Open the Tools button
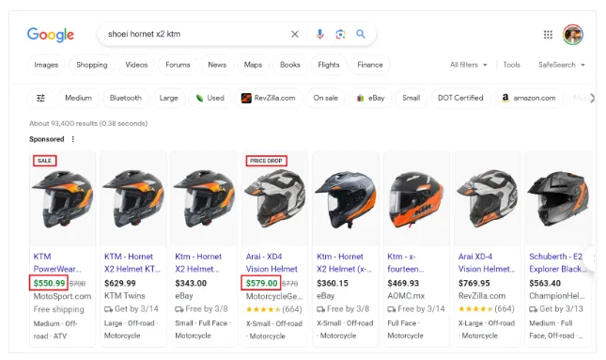 [x=511, y=65]
